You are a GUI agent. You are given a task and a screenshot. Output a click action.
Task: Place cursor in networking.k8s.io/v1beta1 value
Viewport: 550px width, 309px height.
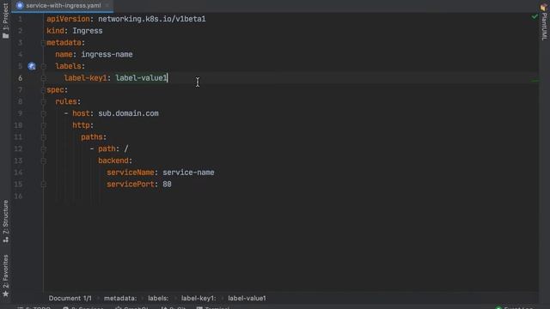point(152,19)
